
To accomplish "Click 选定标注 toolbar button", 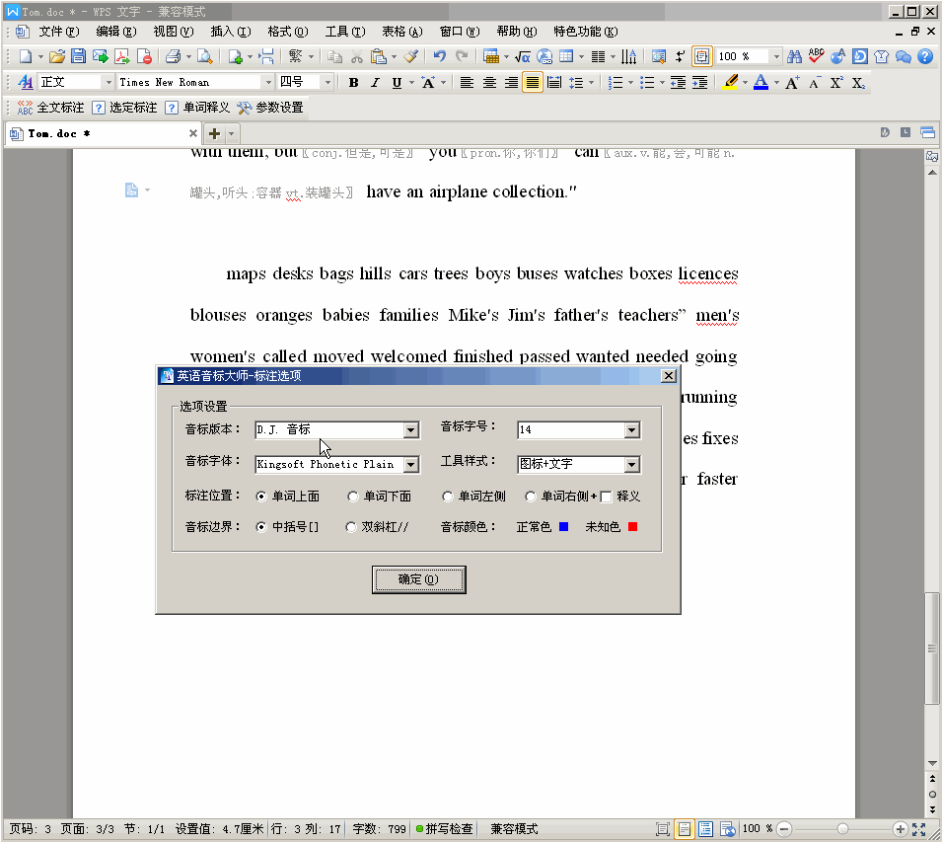I will [125, 108].
